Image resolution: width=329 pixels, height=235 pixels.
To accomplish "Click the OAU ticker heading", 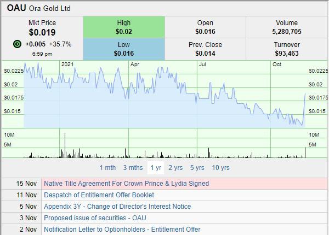I will pyautogui.click(x=16, y=8).
